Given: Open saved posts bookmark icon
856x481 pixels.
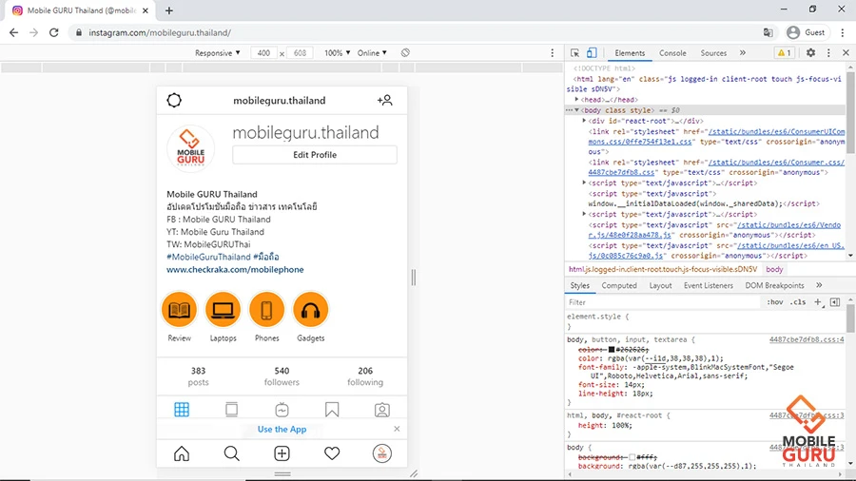Looking at the screenshot, I should (x=332, y=410).
